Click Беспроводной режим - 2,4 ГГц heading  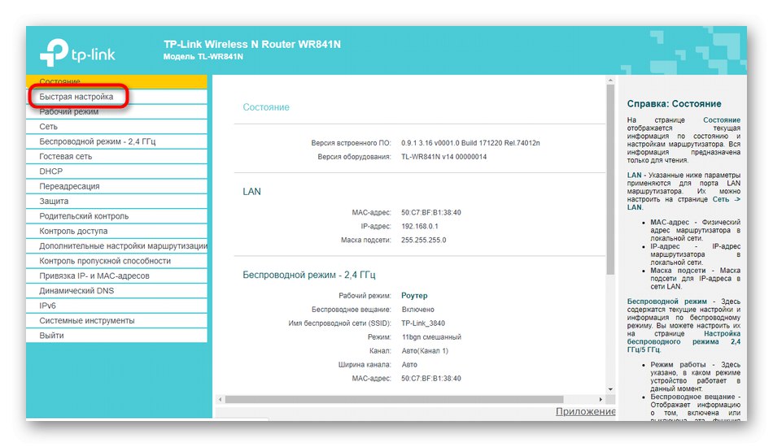[308, 275]
